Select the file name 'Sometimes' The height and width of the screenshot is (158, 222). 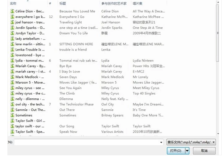[24, 115]
